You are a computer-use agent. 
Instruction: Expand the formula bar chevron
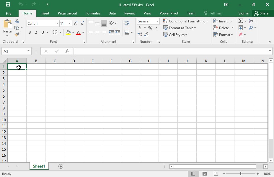click(270, 51)
